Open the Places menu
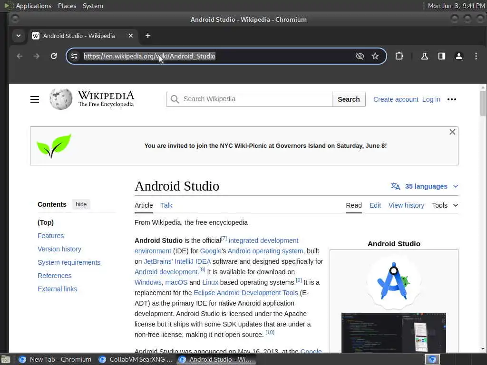The width and height of the screenshot is (487, 365). (67, 6)
